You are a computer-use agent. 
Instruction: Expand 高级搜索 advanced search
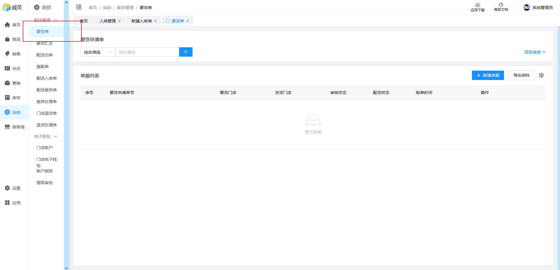(535, 52)
